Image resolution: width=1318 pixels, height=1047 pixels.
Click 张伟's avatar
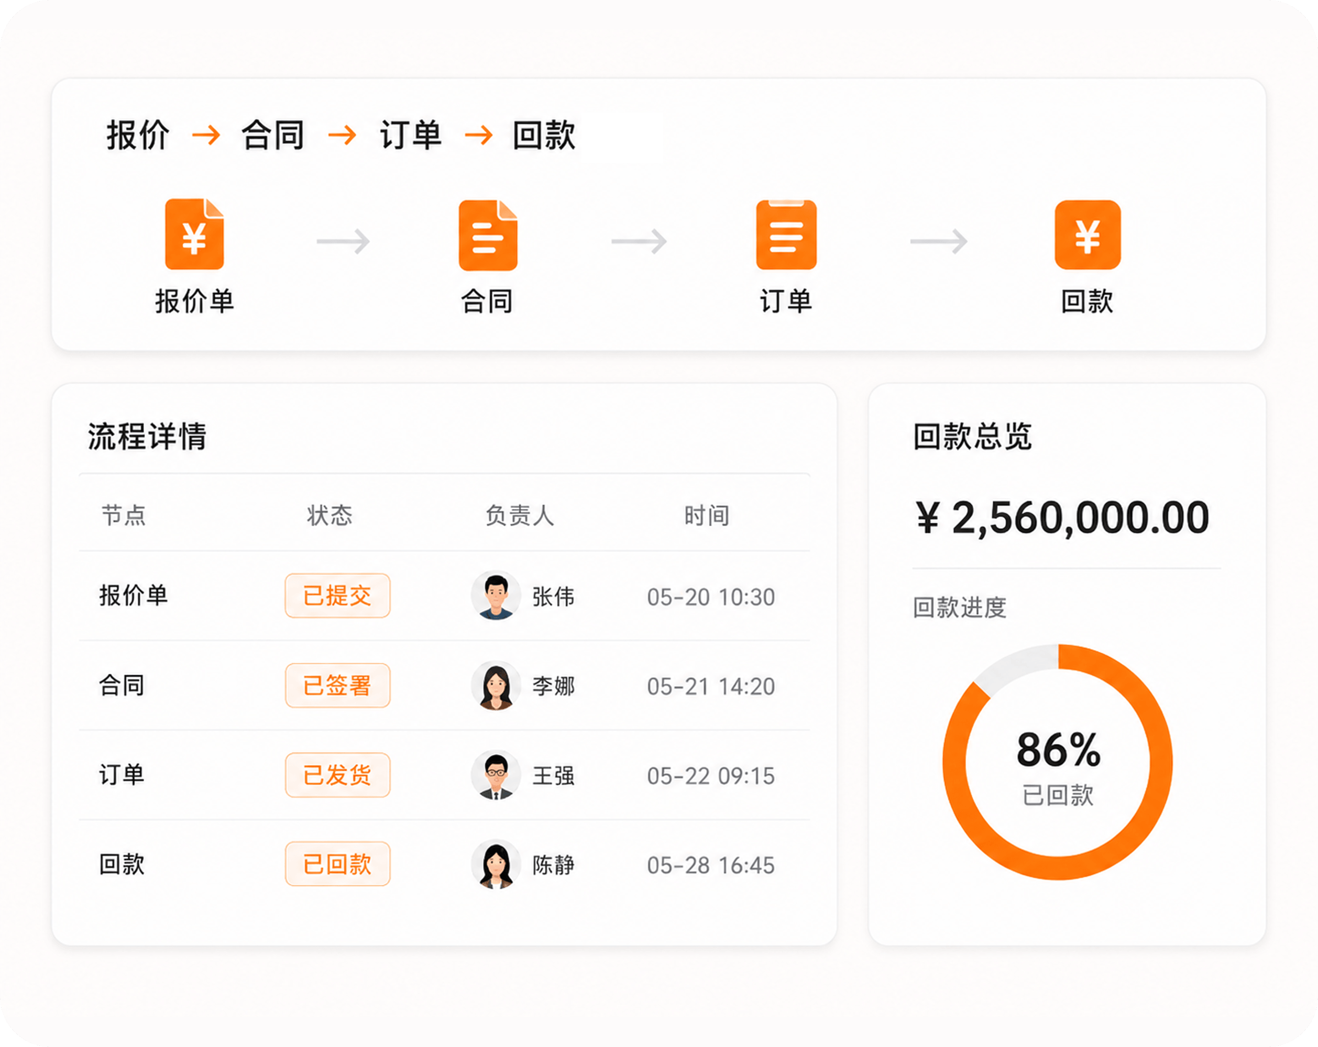(x=496, y=596)
